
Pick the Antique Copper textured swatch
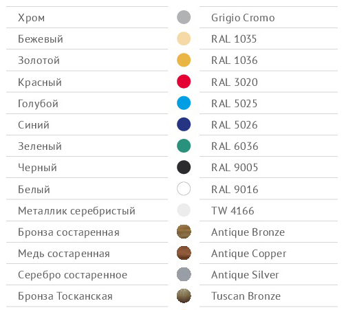184,253
